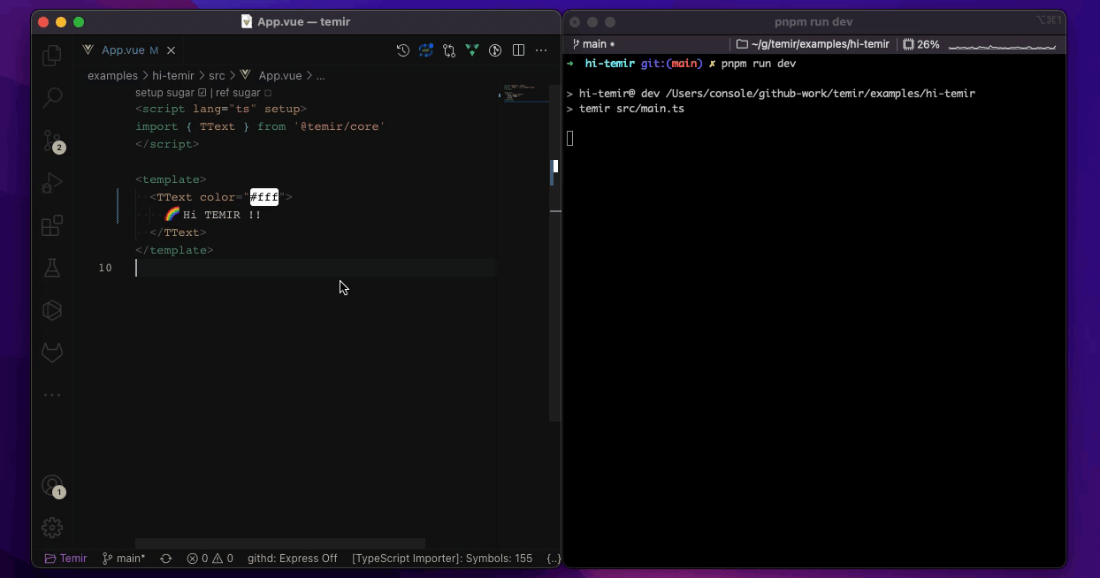1100x578 pixels.
Task: Click the {..} status bar item
Action: pos(554,559)
